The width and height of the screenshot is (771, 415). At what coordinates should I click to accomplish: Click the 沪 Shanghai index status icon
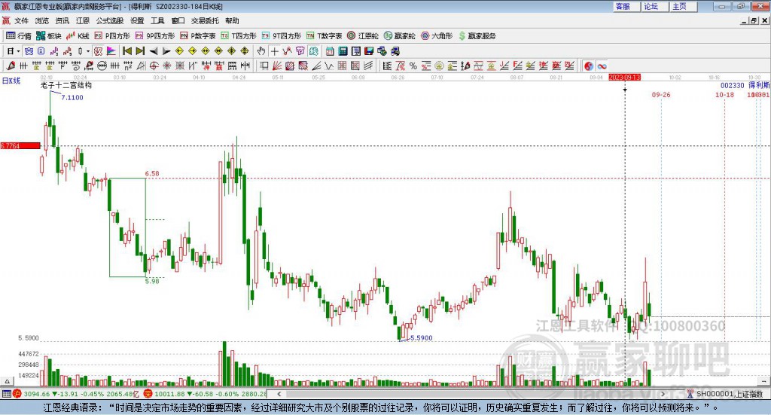pyautogui.click(x=17, y=393)
